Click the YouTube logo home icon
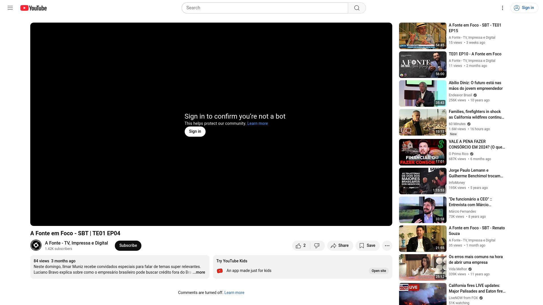 pos(33,8)
